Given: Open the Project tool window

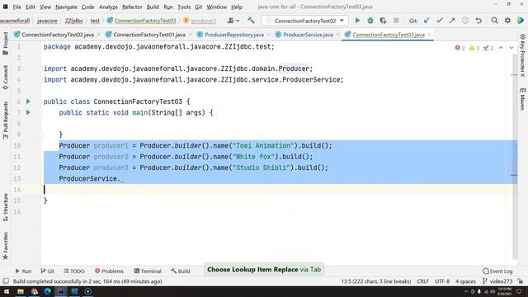Looking at the screenshot, I should [x=6, y=44].
